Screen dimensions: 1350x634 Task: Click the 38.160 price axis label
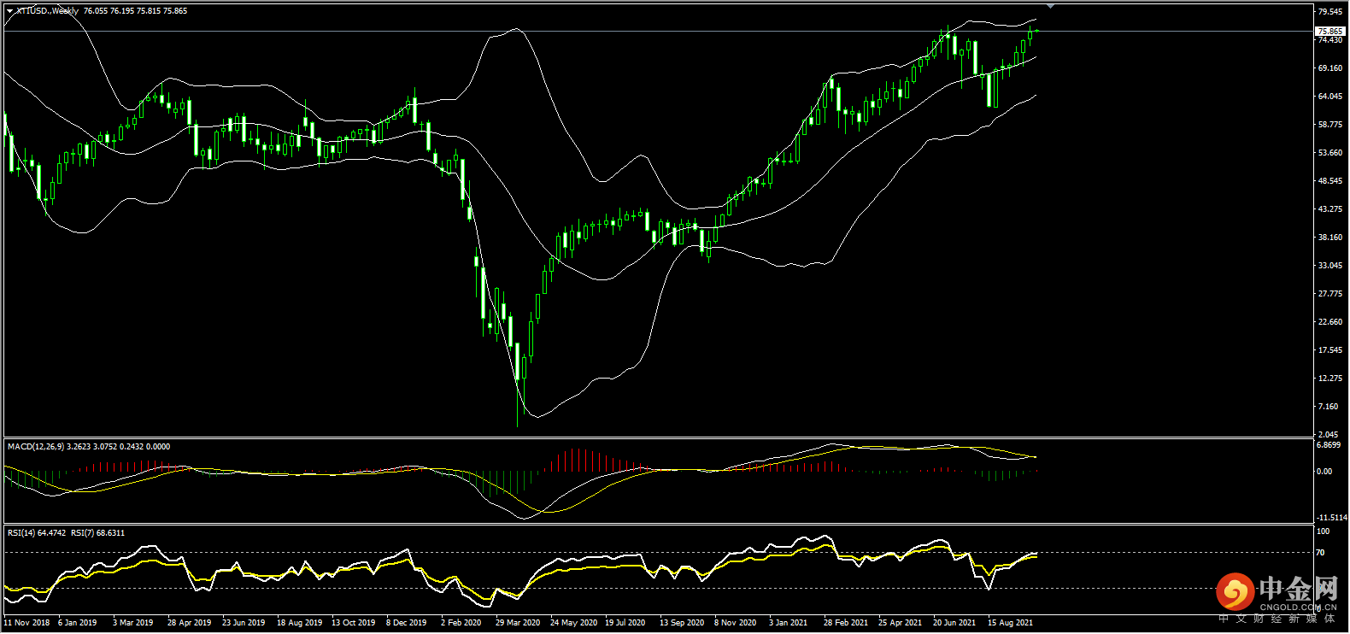tap(1330, 238)
